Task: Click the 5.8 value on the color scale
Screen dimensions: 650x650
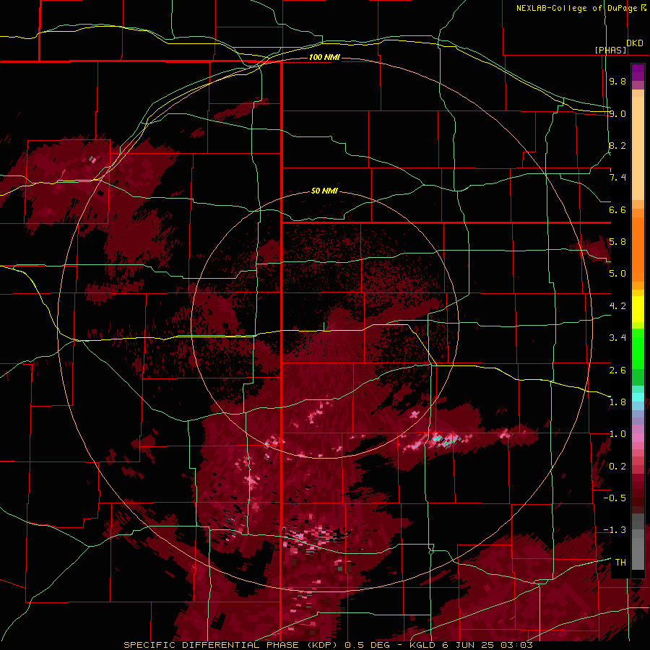Action: tap(617, 242)
